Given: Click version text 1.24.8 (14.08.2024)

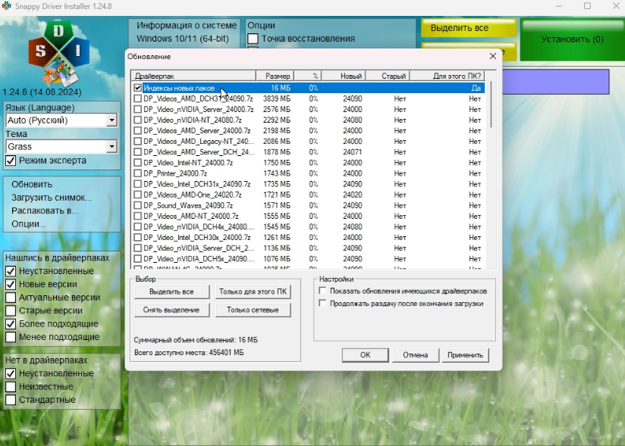Looking at the screenshot, I should pos(42,92).
